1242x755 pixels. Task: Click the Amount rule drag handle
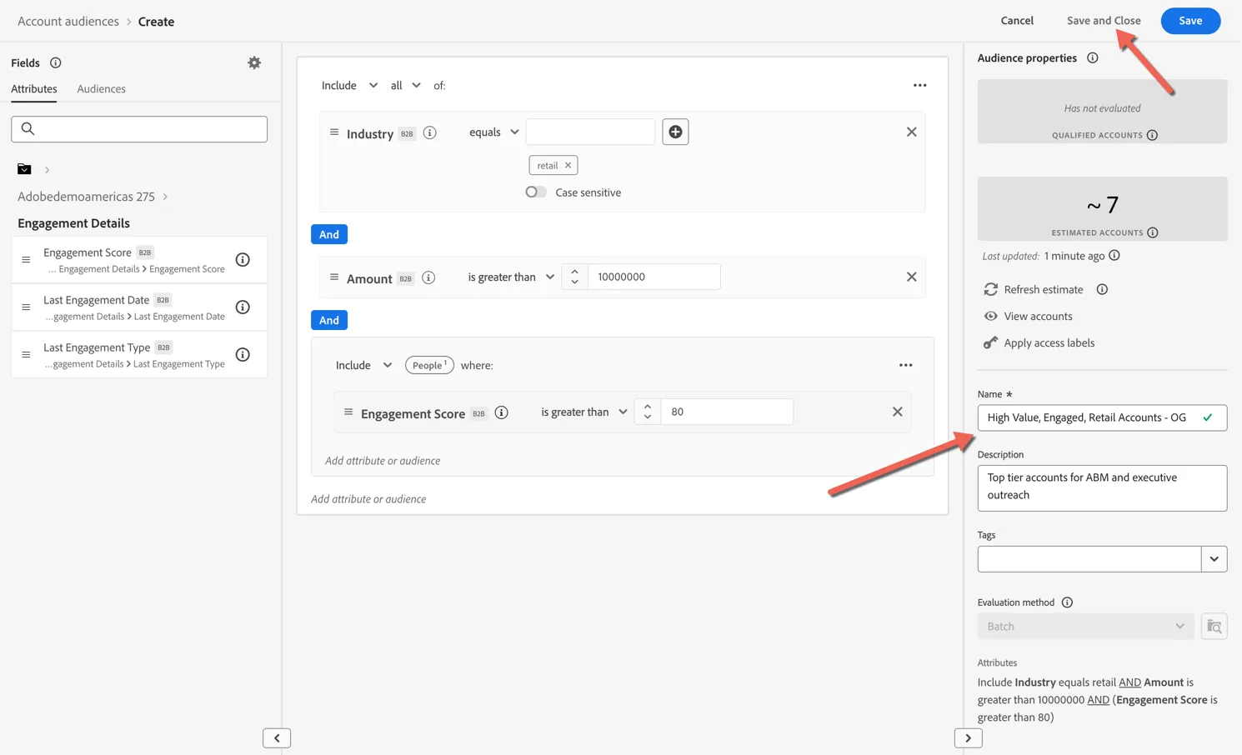[x=334, y=277]
